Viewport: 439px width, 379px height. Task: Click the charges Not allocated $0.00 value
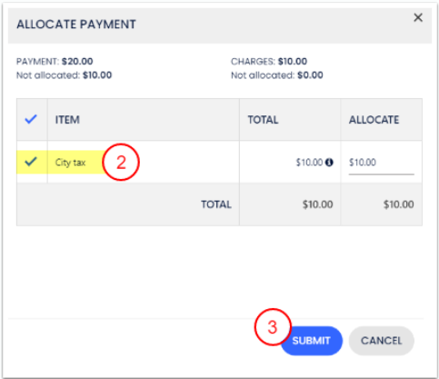[310, 75]
